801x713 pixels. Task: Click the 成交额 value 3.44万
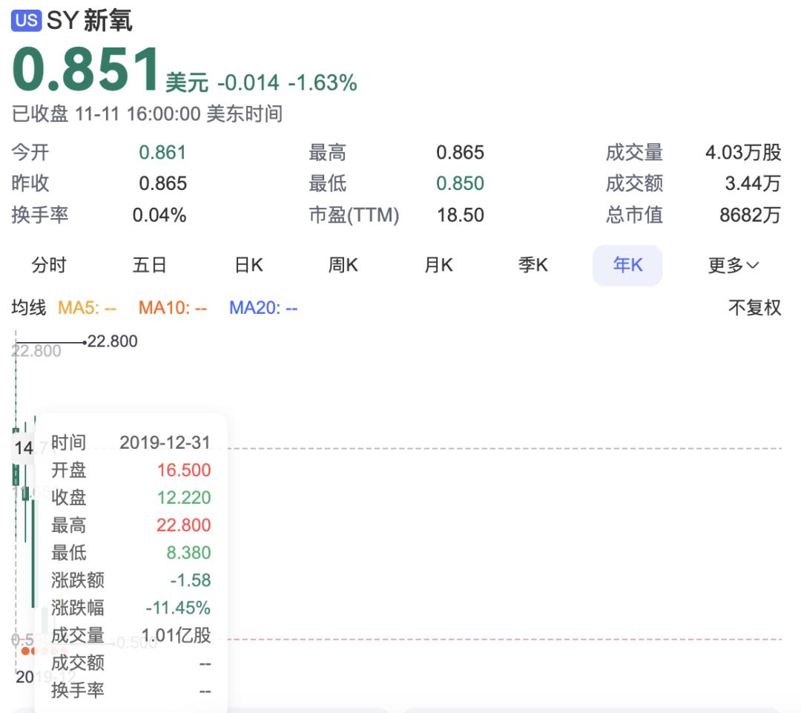click(x=753, y=183)
